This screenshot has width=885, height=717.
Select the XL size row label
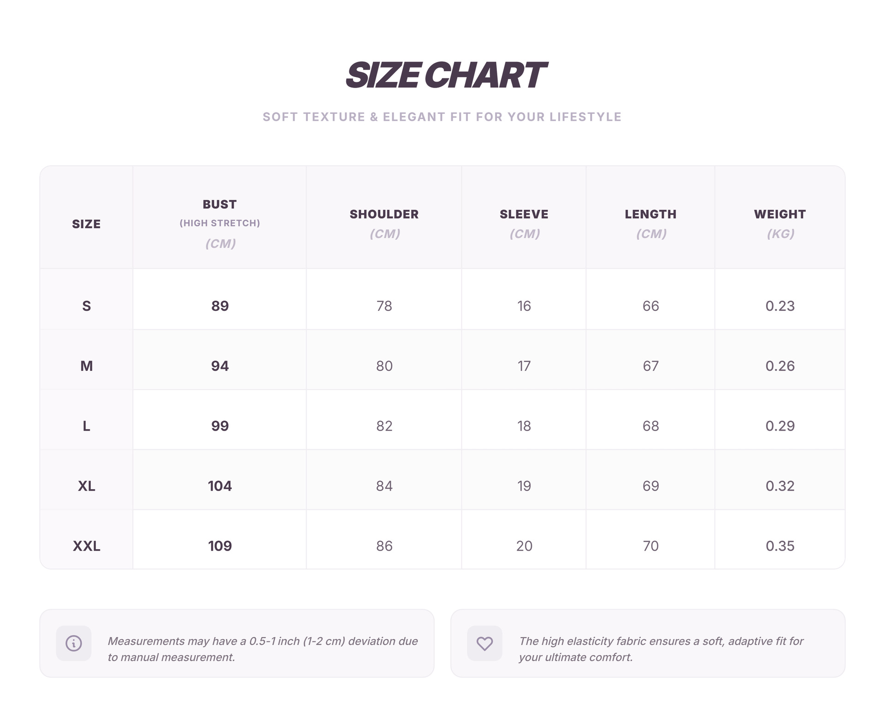click(86, 486)
